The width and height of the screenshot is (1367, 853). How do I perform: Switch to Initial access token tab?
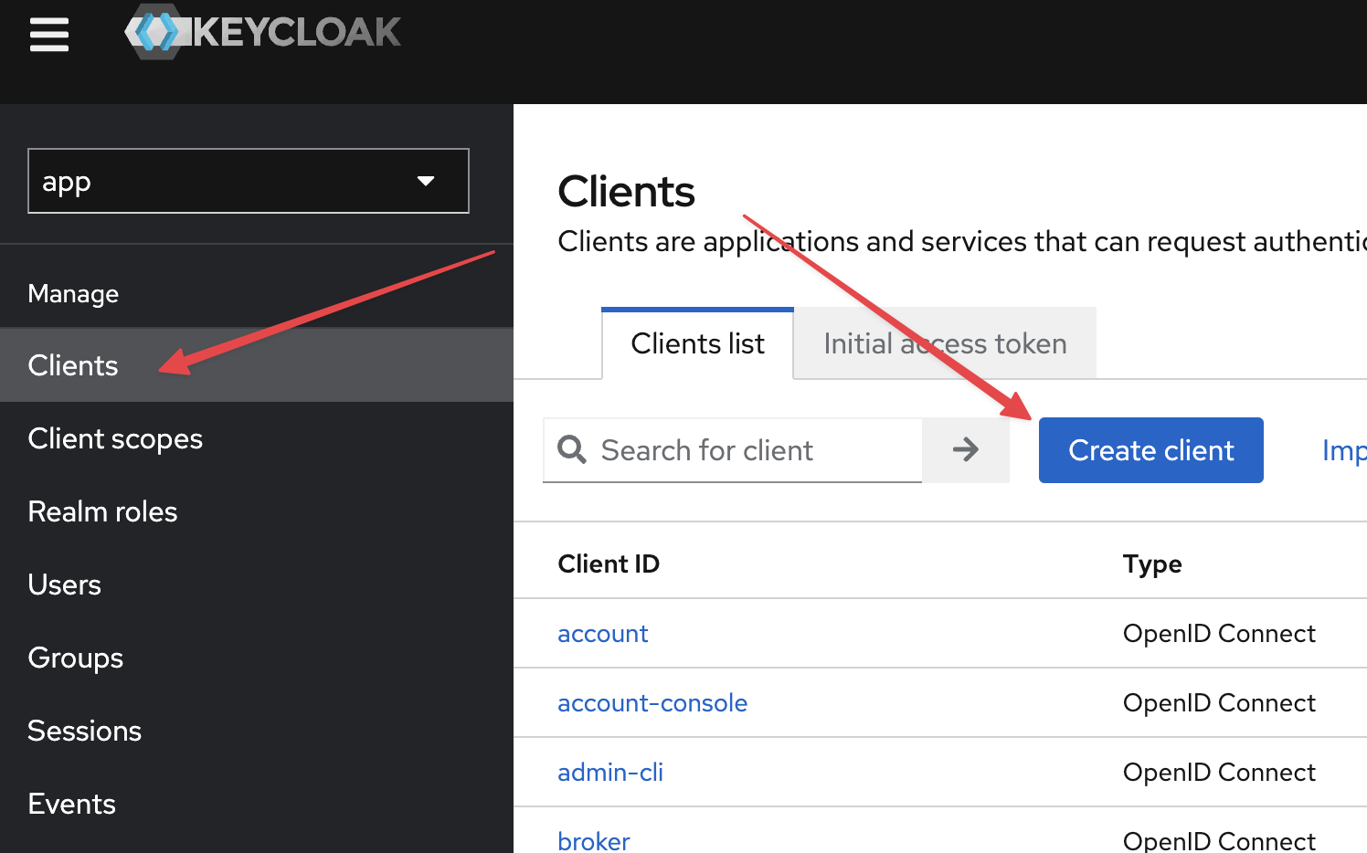click(x=945, y=343)
